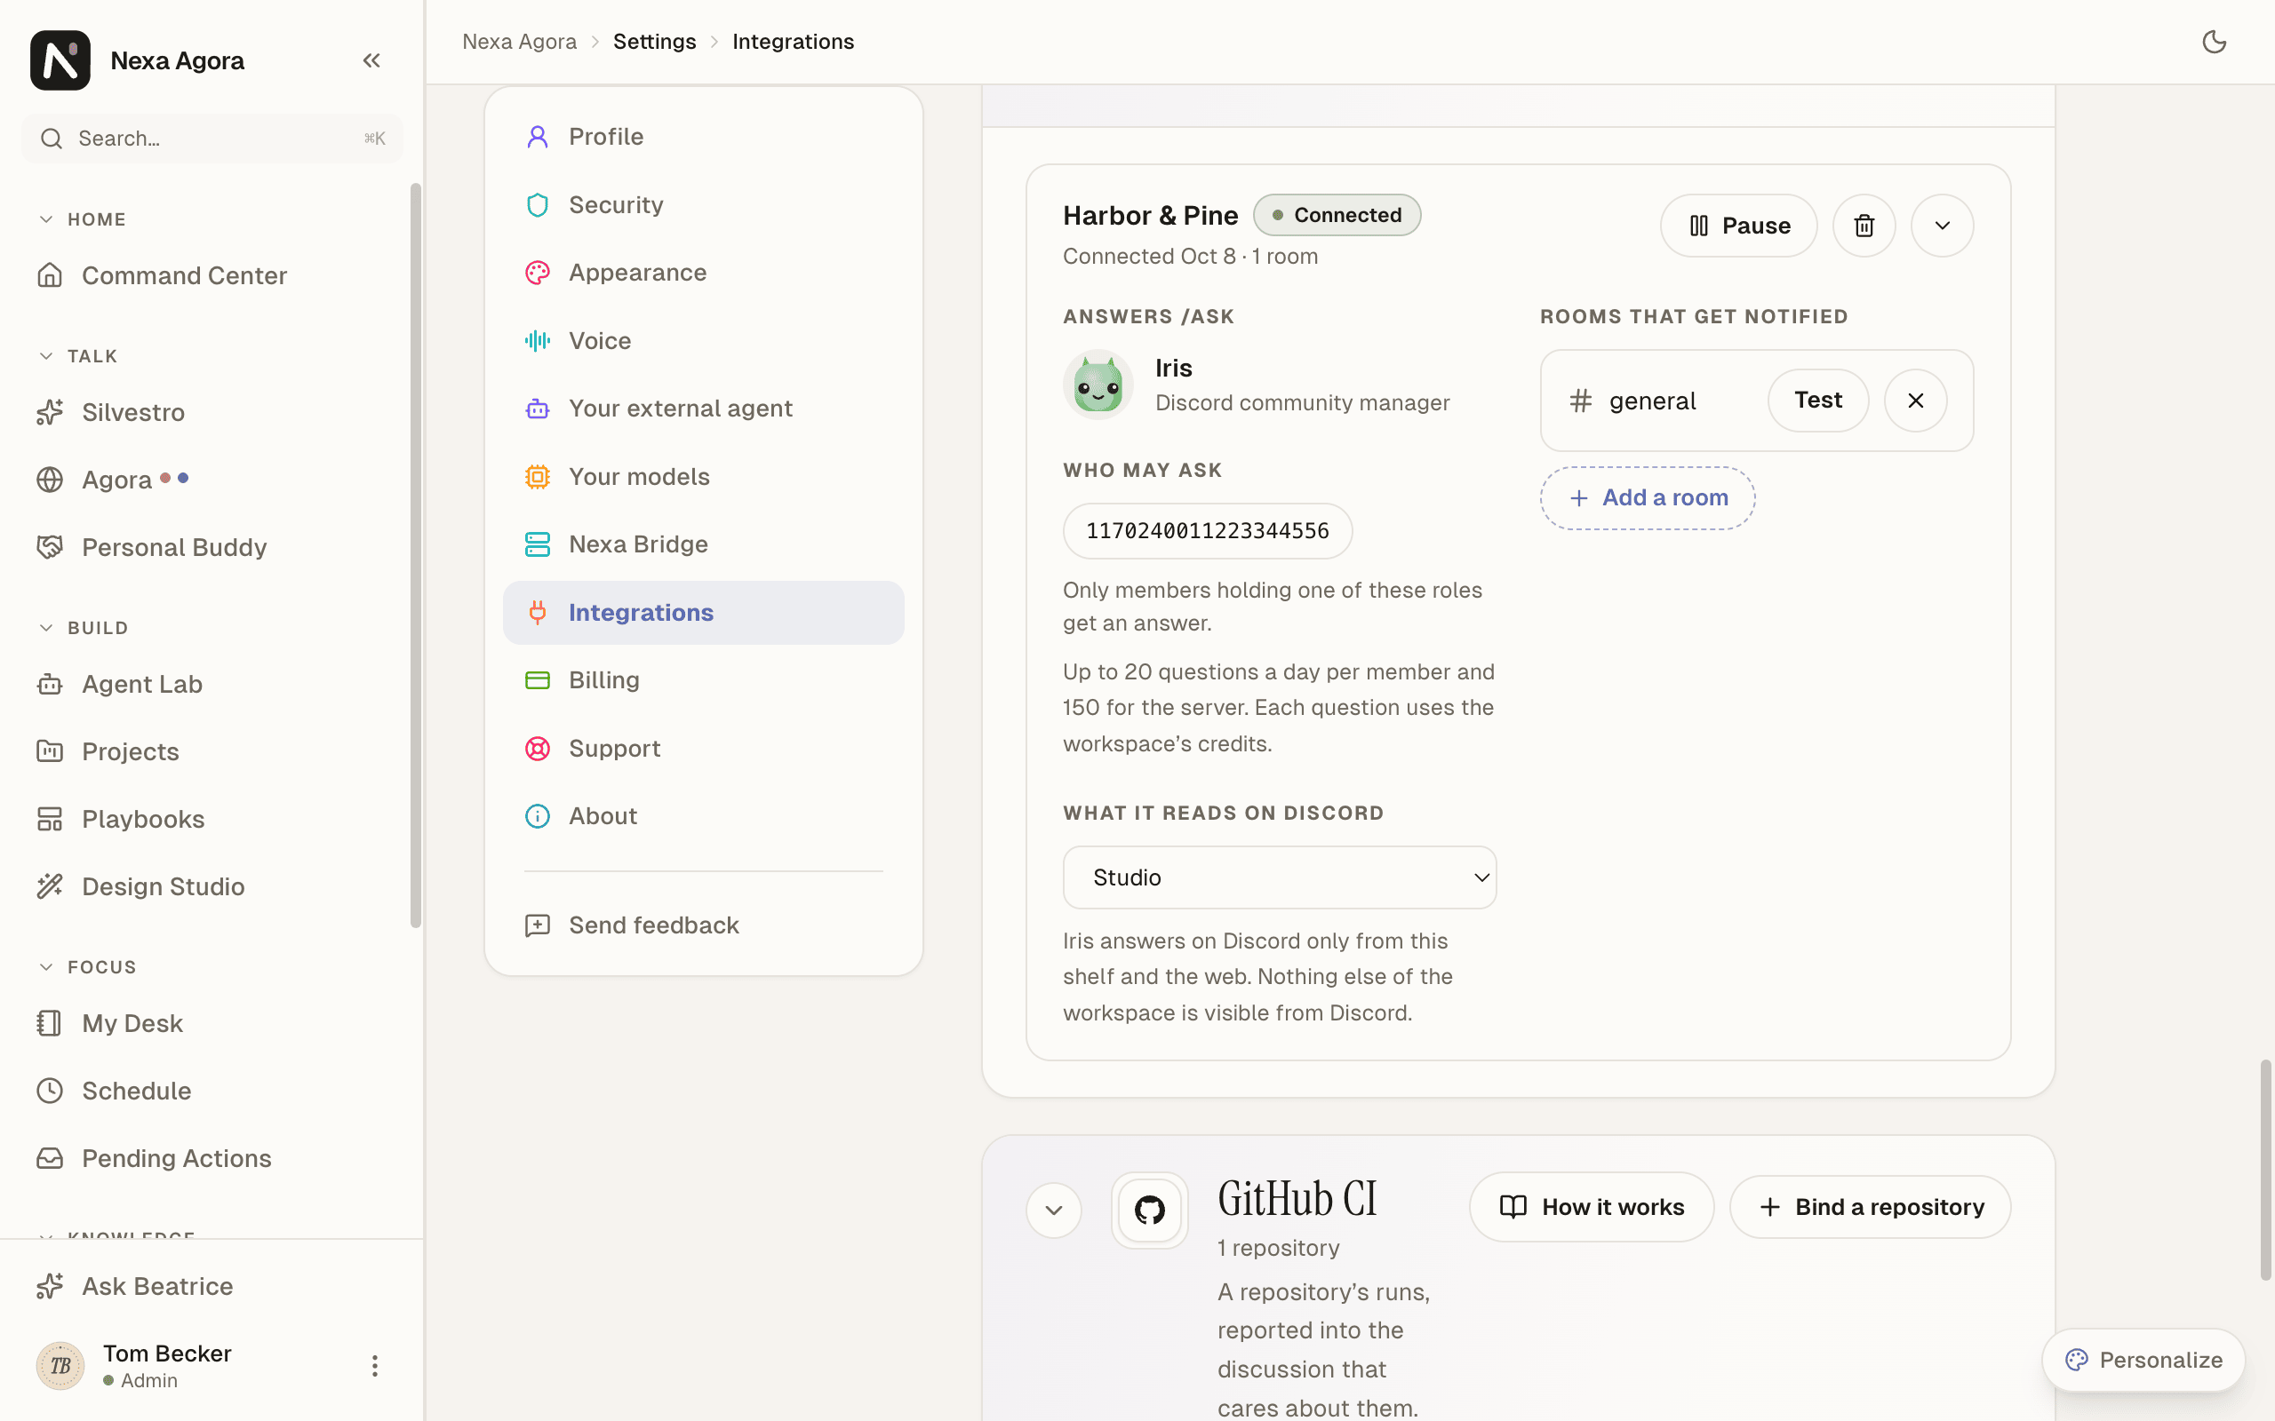Open Tom Becker account options menu
The width and height of the screenshot is (2275, 1421).
tap(374, 1366)
